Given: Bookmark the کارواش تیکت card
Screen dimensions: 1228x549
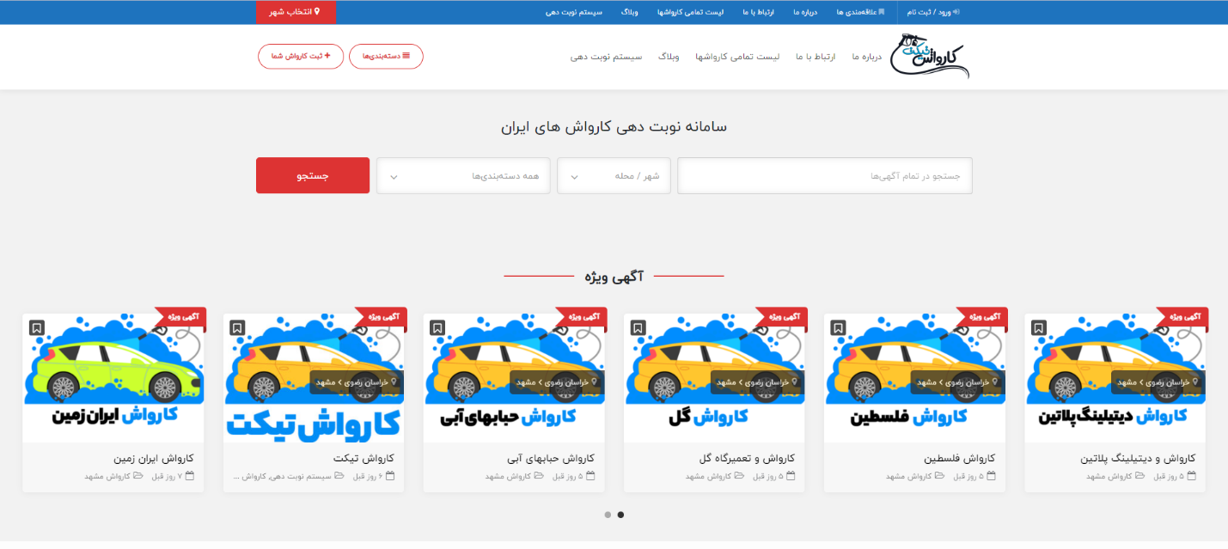Looking at the screenshot, I should coord(237,327).
